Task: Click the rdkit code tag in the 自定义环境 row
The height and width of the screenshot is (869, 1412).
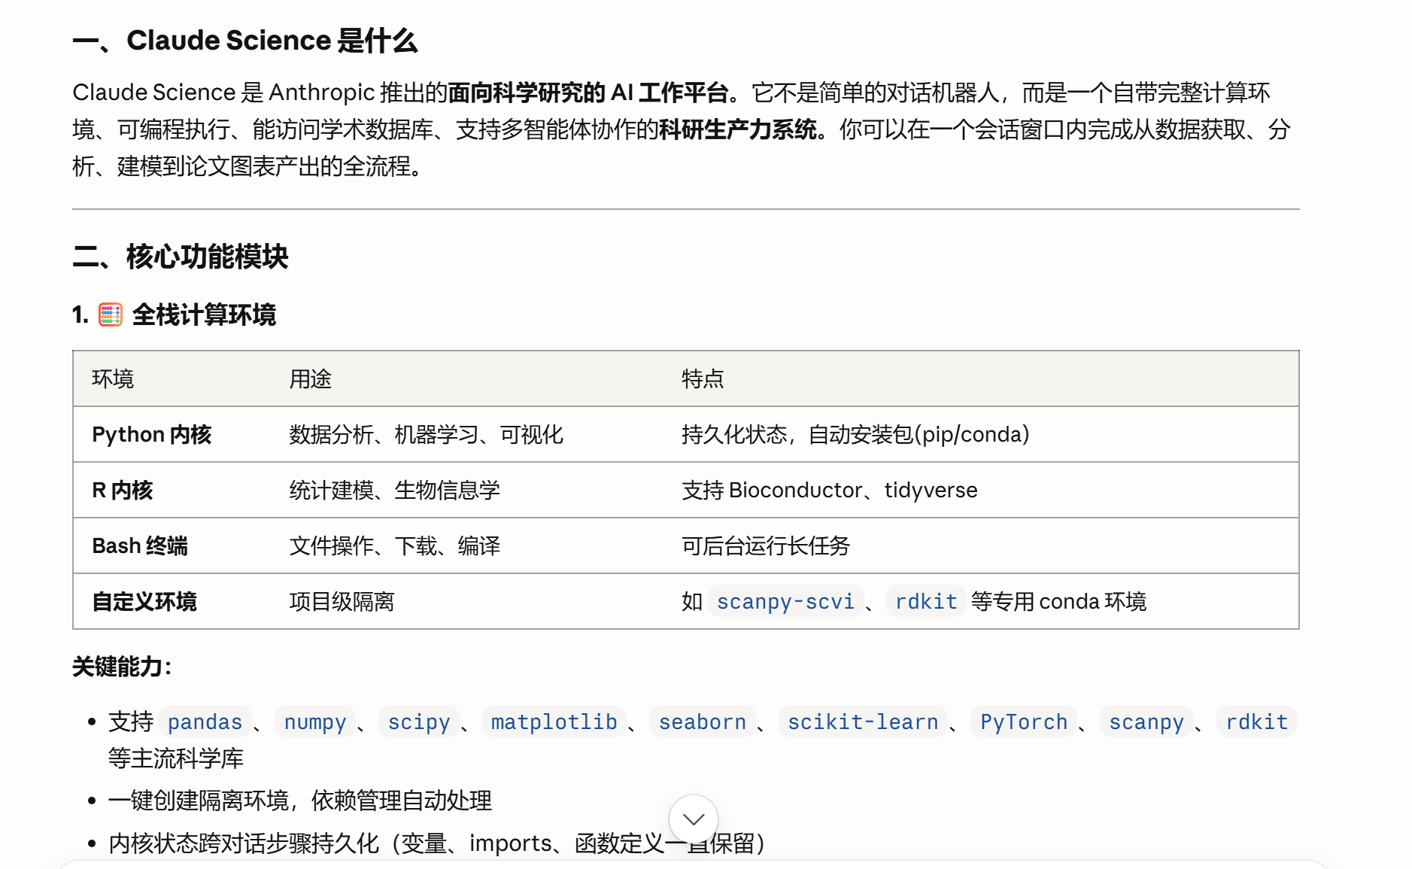Action: 925,601
